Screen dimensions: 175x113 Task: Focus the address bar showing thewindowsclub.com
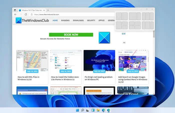[72, 15]
